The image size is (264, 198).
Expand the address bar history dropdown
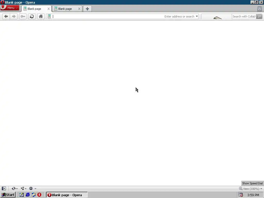coord(197,16)
